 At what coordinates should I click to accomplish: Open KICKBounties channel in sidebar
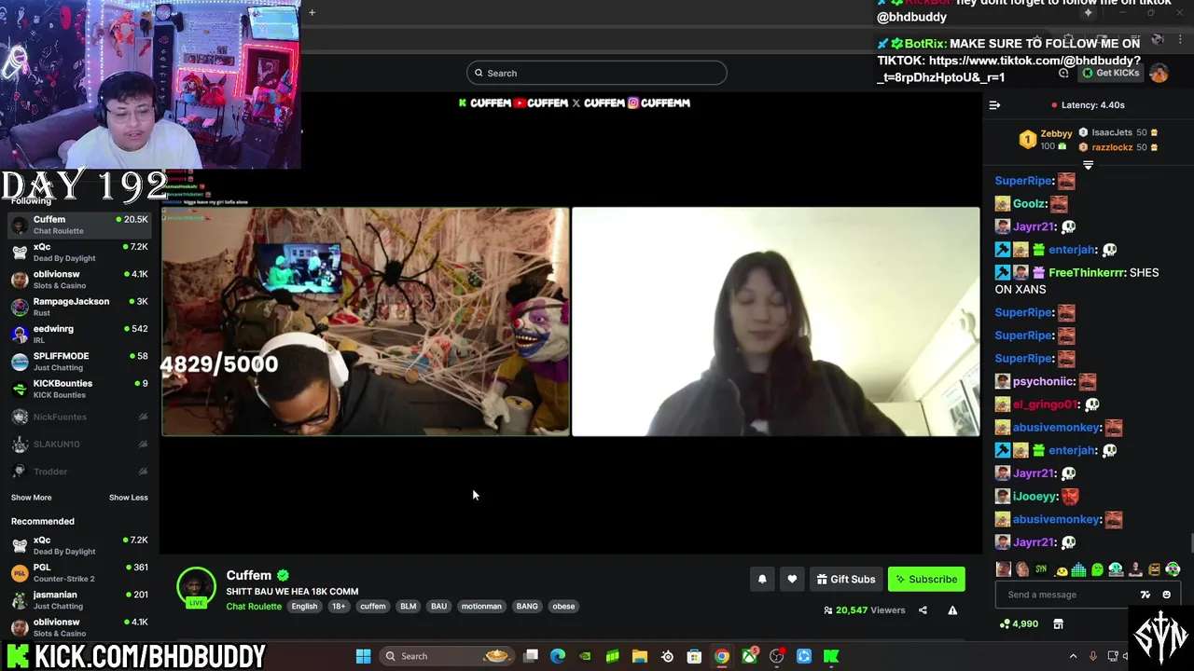point(79,389)
